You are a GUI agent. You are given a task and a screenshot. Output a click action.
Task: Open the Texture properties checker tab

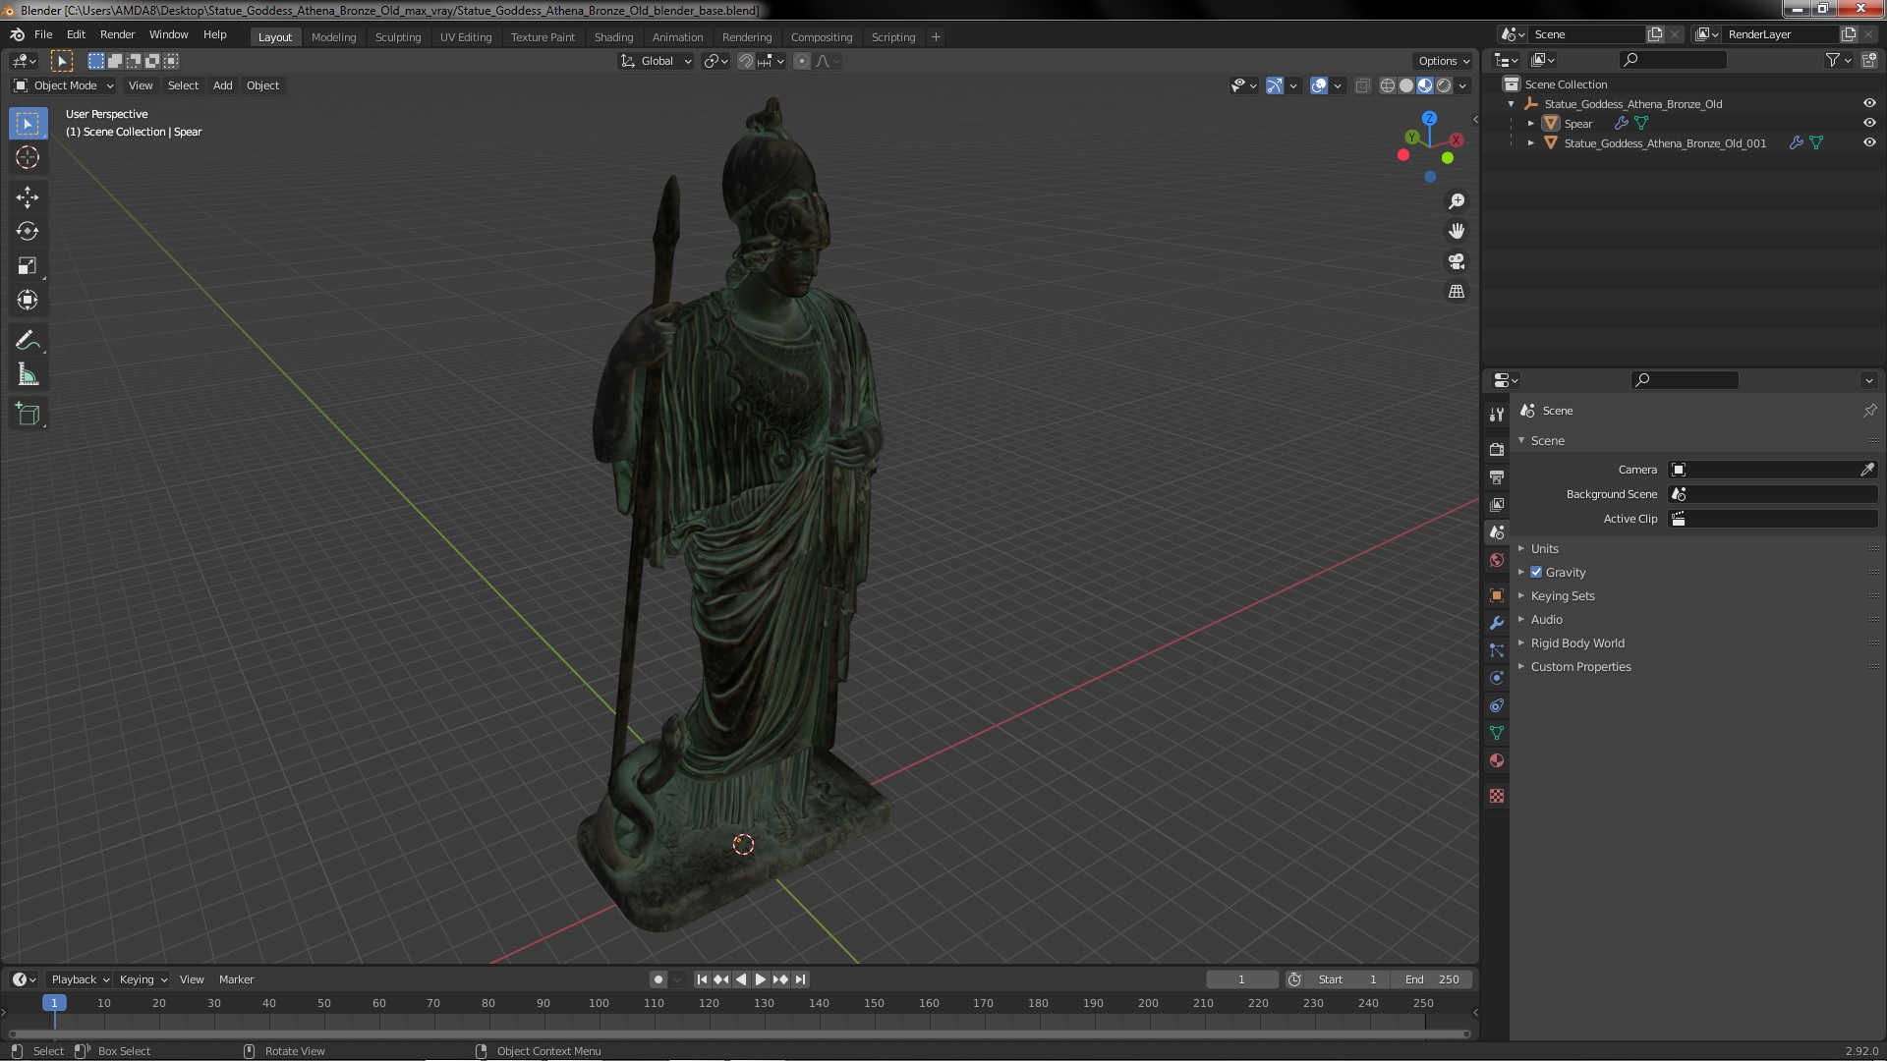[1497, 796]
